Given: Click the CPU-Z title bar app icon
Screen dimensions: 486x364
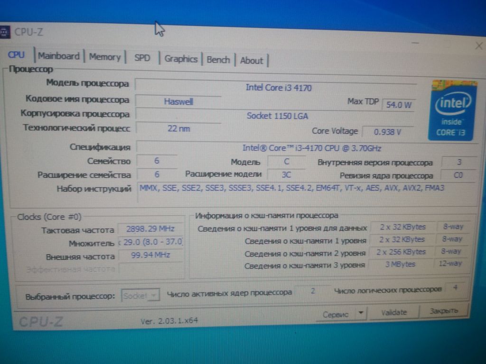Looking at the screenshot, I should tap(4, 32).
